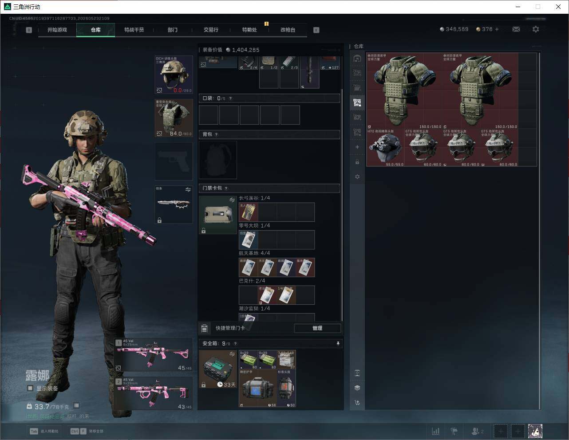This screenshot has width=569, height=440.
Task: Open the mail envelope icon
Action: (x=516, y=29)
